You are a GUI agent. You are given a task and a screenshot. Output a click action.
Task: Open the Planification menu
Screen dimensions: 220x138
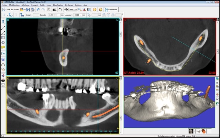coord(58,6)
